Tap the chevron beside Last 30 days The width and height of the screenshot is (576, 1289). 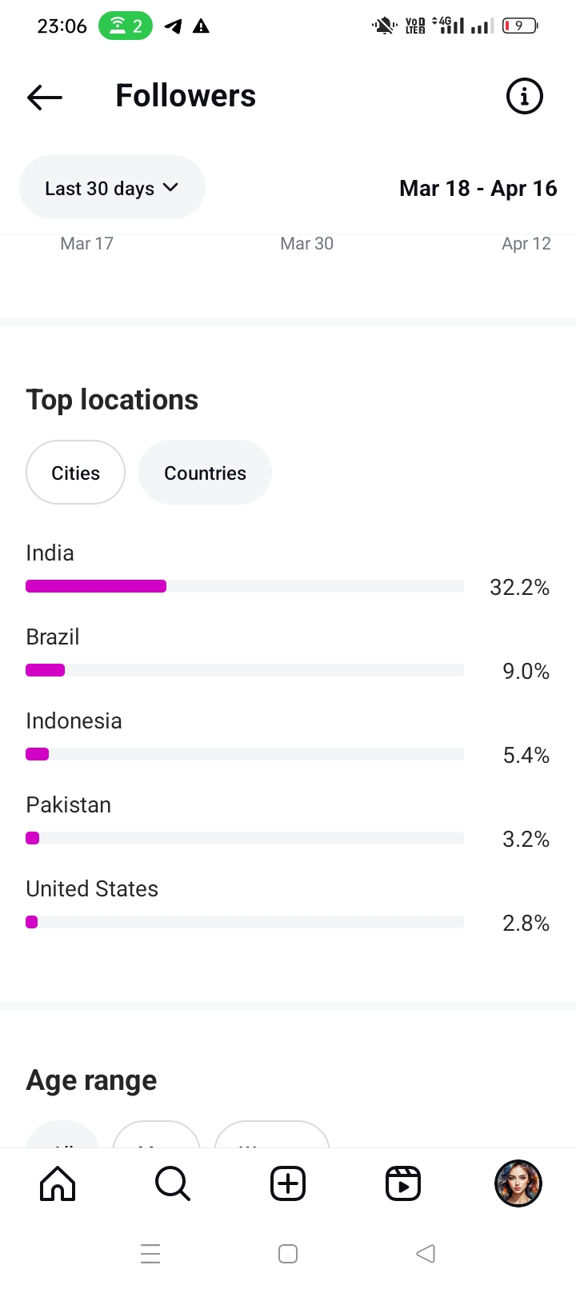(170, 187)
